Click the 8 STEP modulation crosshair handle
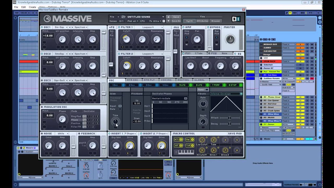Screen dimensions: 334x188 (241, 85)
